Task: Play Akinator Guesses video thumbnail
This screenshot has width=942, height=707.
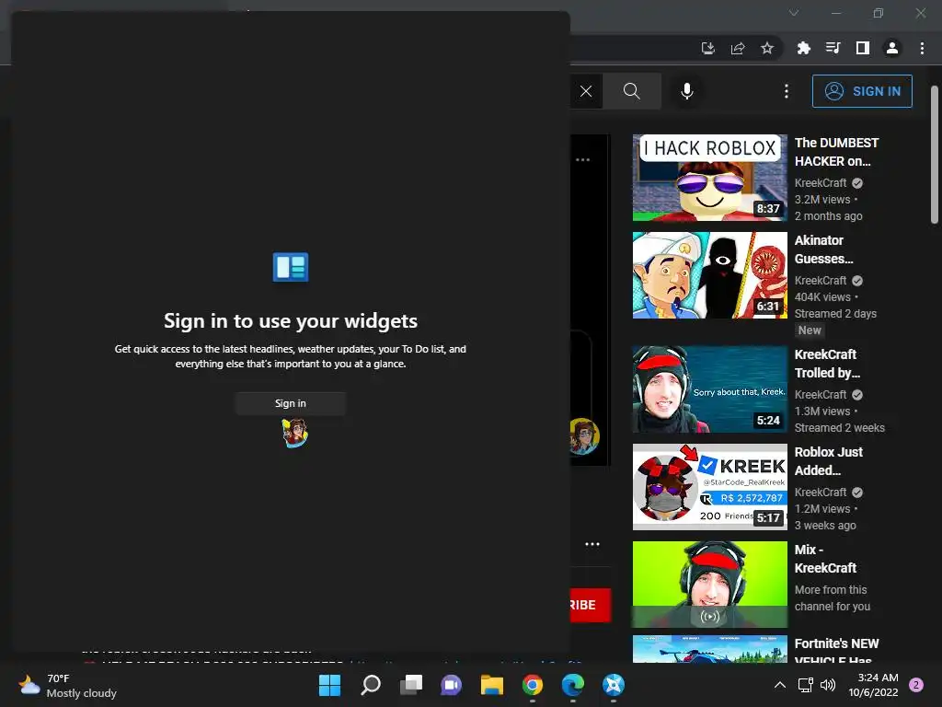Action: tap(709, 274)
